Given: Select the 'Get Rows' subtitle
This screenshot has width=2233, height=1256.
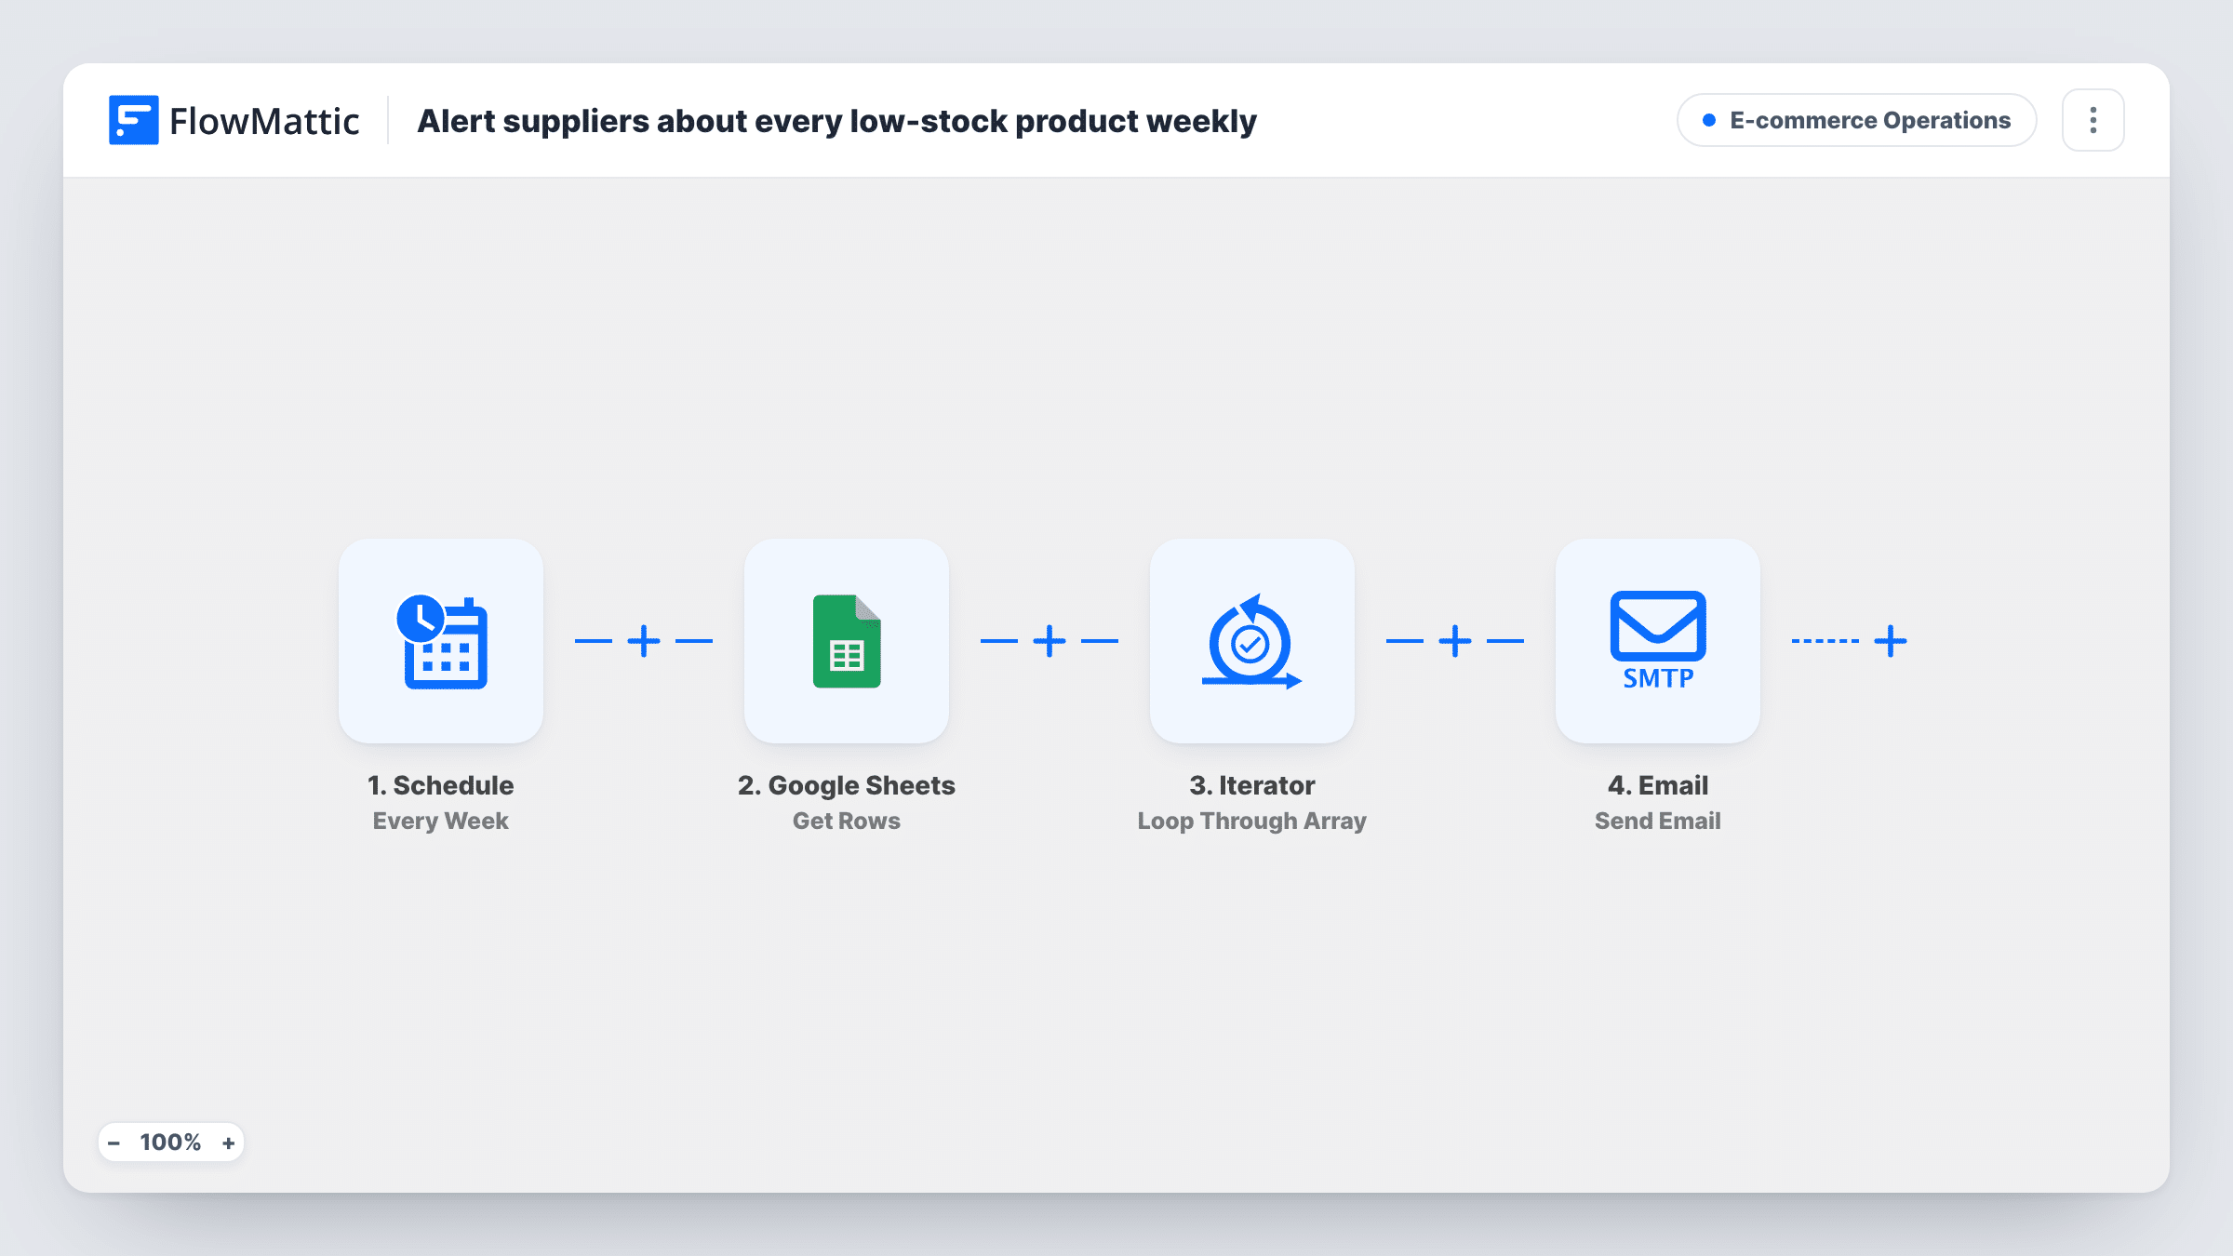Looking at the screenshot, I should 847,821.
